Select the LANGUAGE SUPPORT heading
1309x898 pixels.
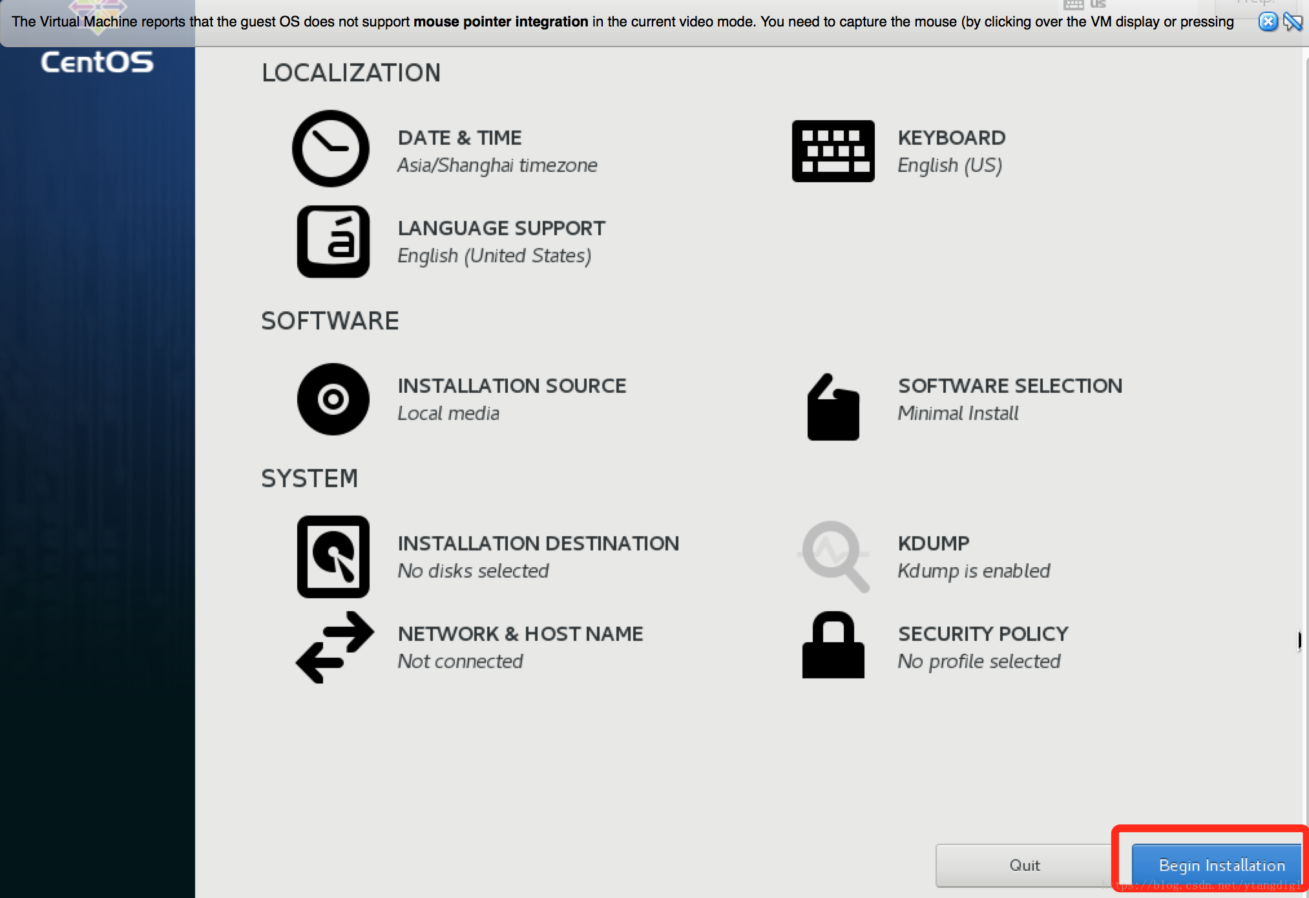coord(501,228)
